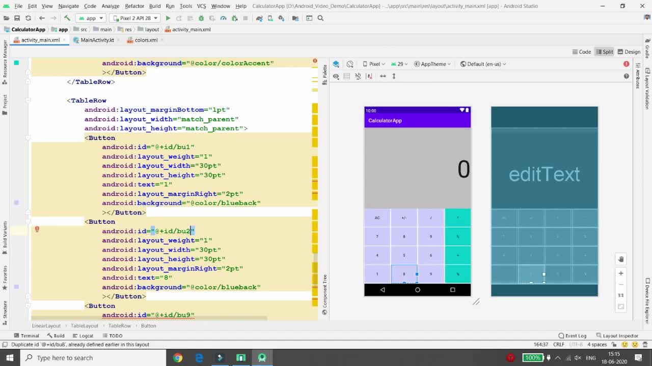Click the red error indicator in design toolbar
Image resolution: width=652 pixels, height=366 pixels.
pyautogui.click(x=627, y=64)
